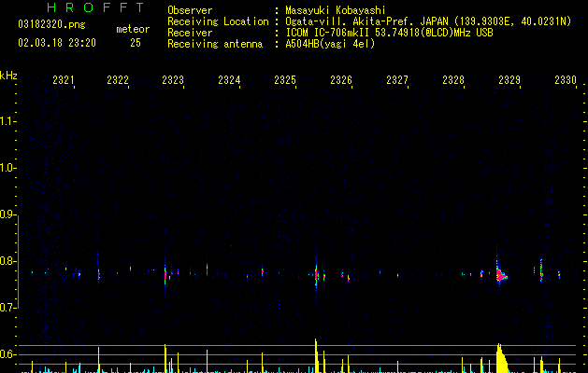Click the yellow intensity spike before 2326
588x373 pixels.
click(316, 356)
